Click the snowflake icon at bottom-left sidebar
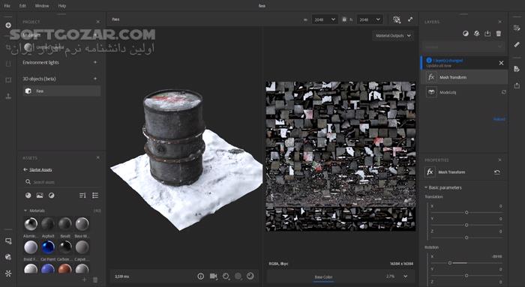525x287 pixels. coord(8,274)
